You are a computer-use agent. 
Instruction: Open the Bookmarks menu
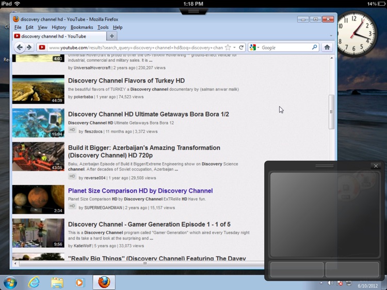click(x=82, y=27)
